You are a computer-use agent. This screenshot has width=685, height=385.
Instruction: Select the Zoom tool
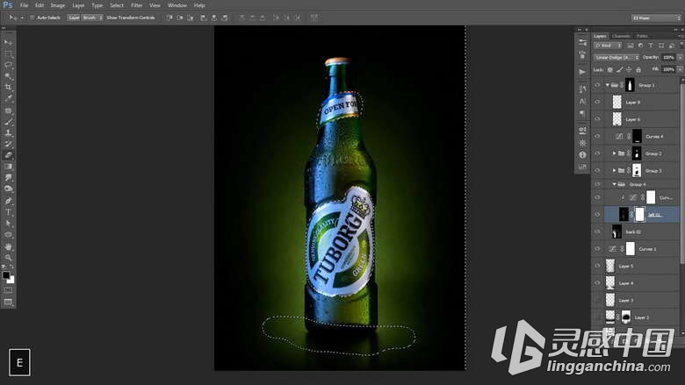point(8,257)
